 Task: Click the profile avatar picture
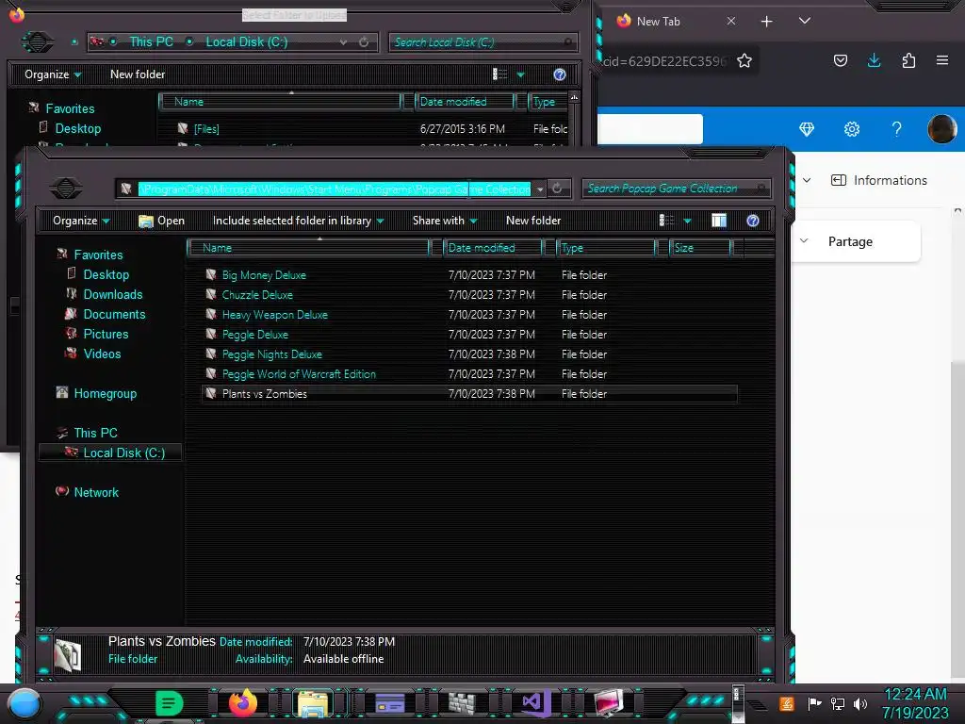click(941, 129)
